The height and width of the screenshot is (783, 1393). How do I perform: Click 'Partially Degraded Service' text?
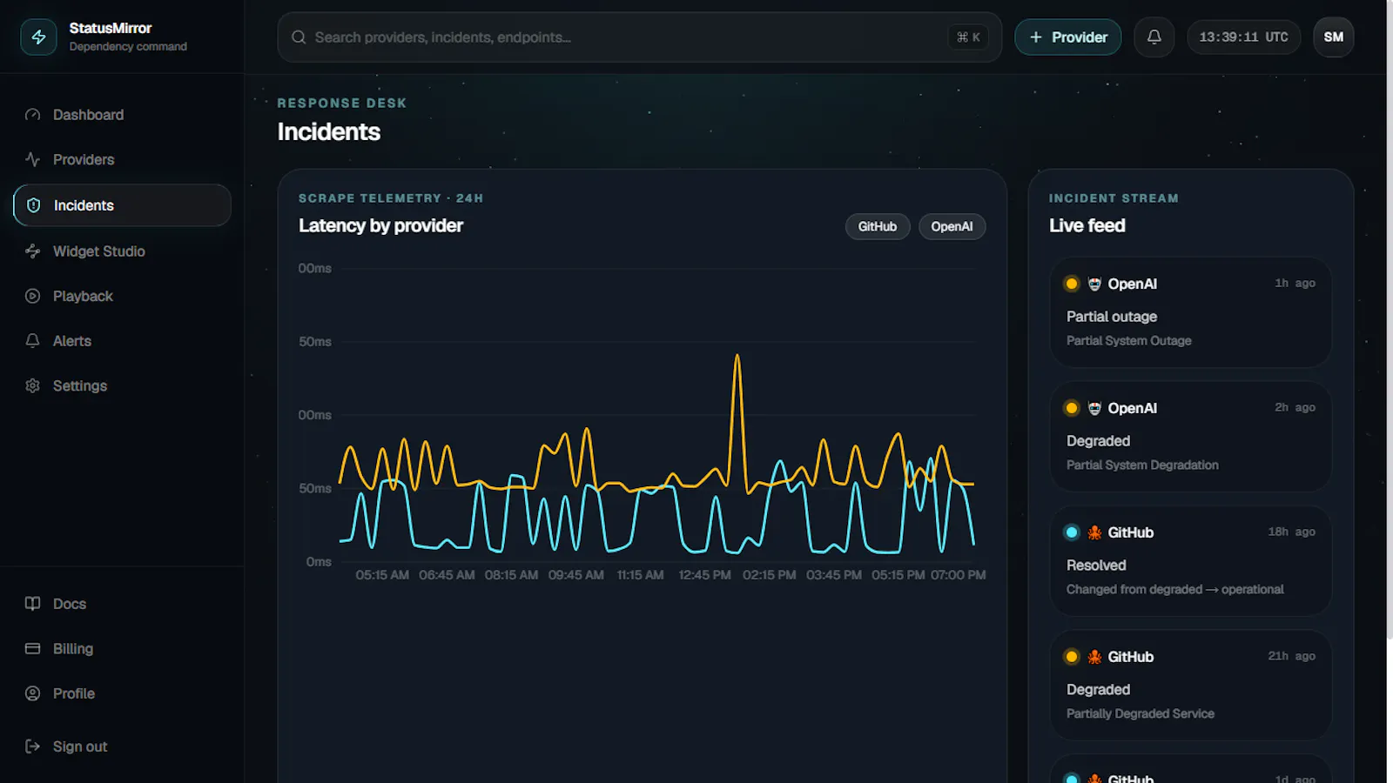1141,714
